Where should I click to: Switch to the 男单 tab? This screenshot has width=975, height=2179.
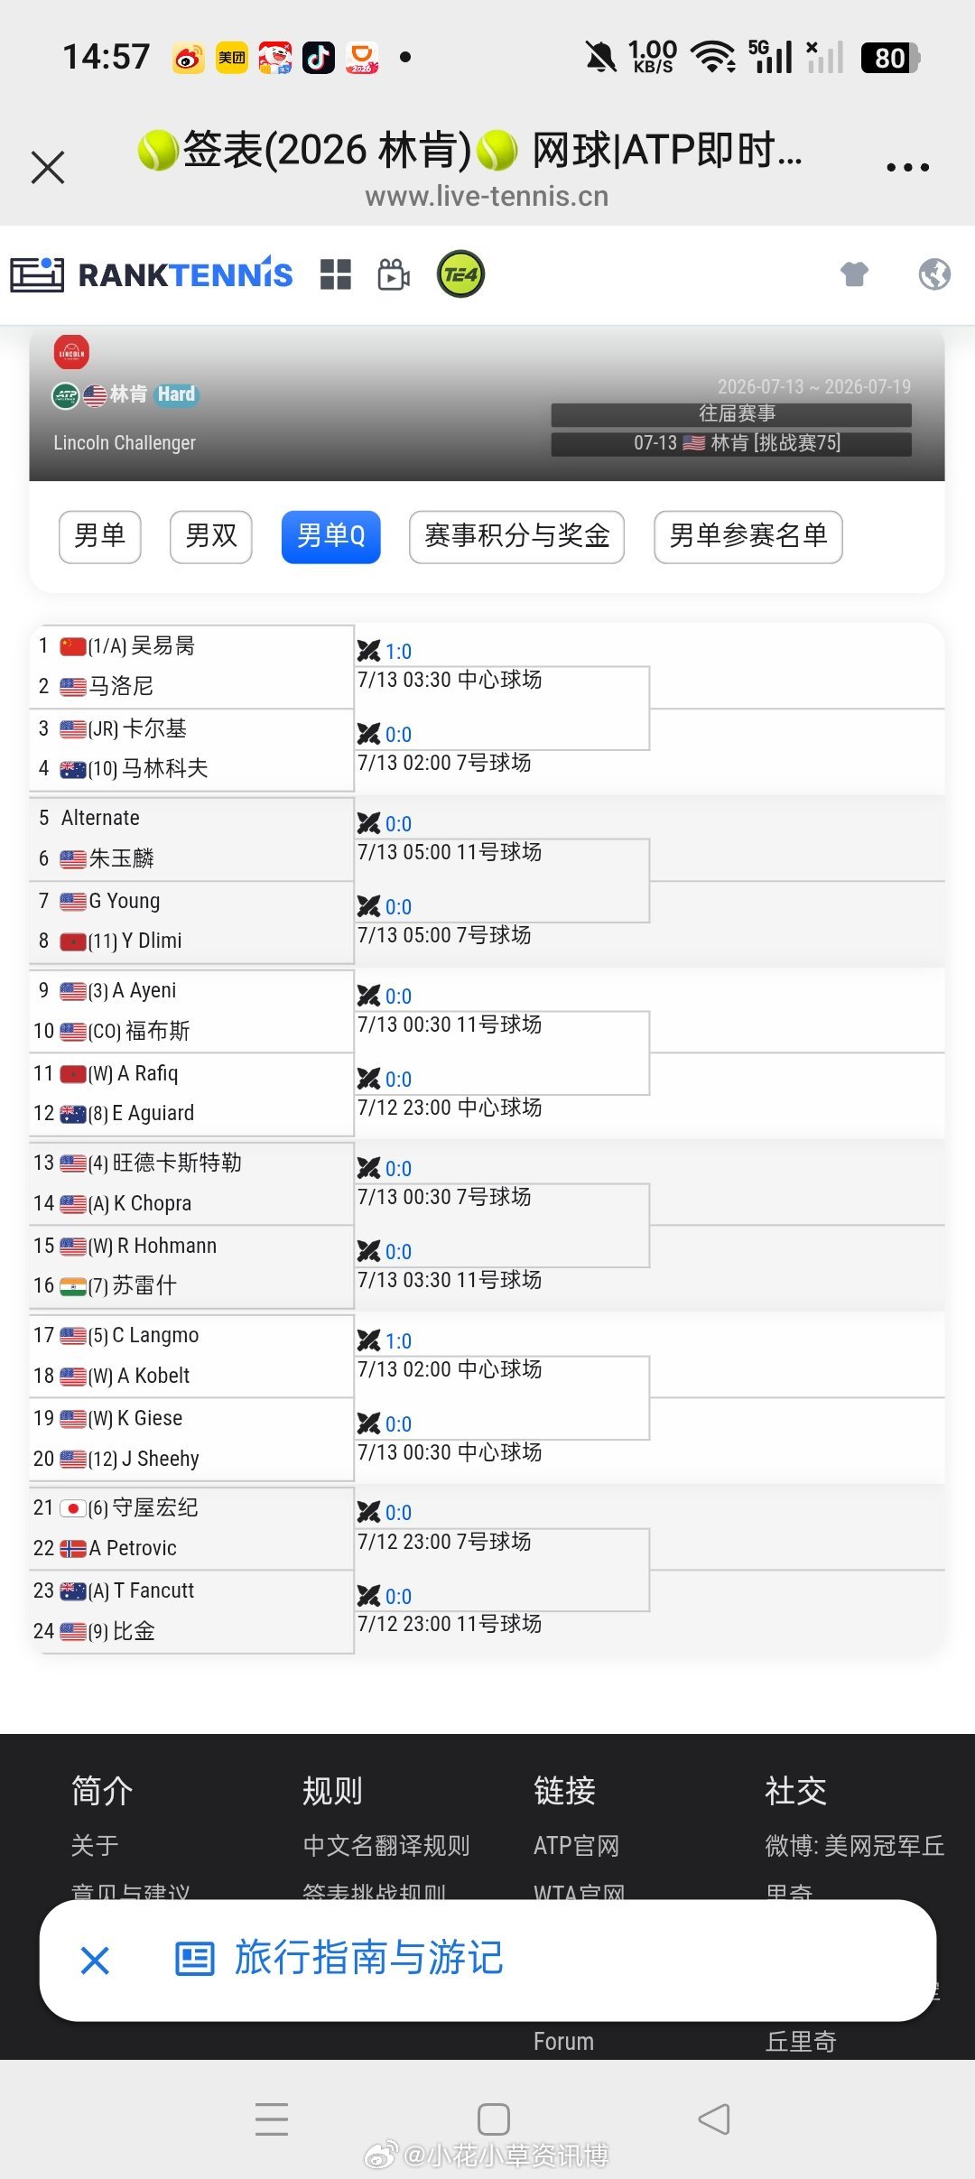pyautogui.click(x=99, y=536)
